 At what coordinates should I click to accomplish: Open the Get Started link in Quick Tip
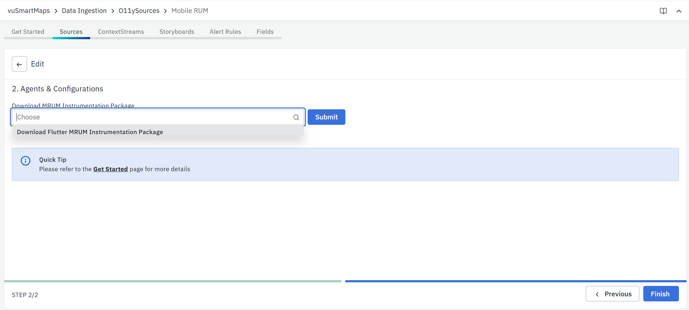coord(110,169)
